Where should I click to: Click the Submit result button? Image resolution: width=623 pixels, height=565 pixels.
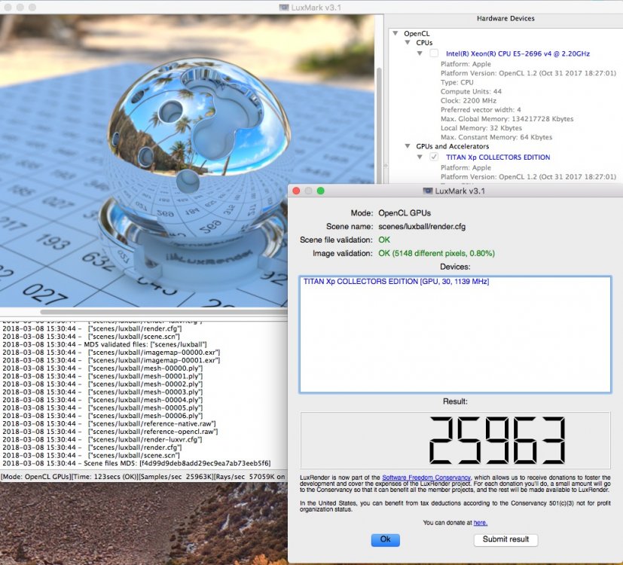[x=505, y=539]
